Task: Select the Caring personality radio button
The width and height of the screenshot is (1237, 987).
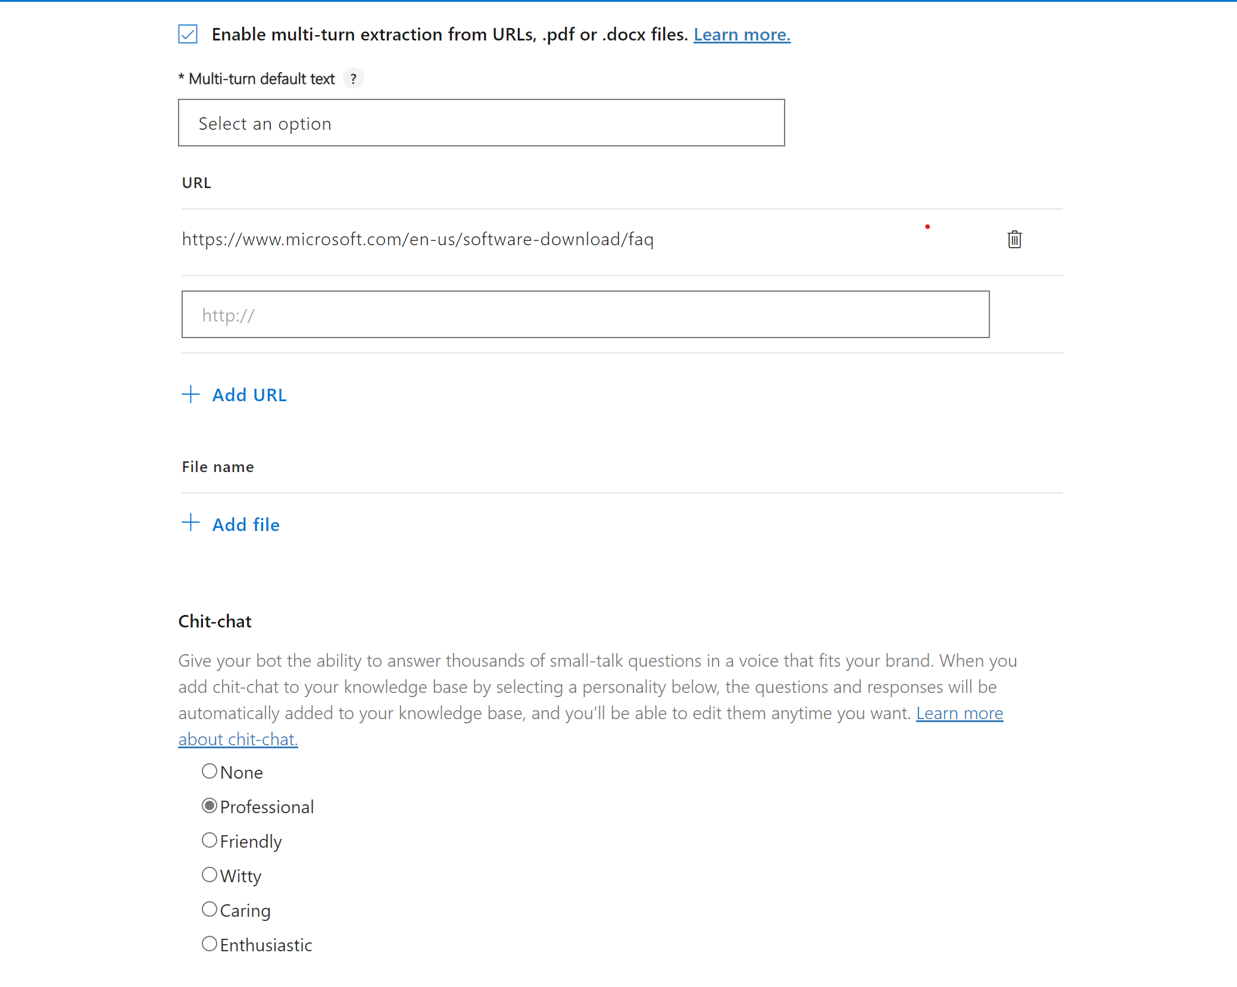Action: tap(210, 910)
